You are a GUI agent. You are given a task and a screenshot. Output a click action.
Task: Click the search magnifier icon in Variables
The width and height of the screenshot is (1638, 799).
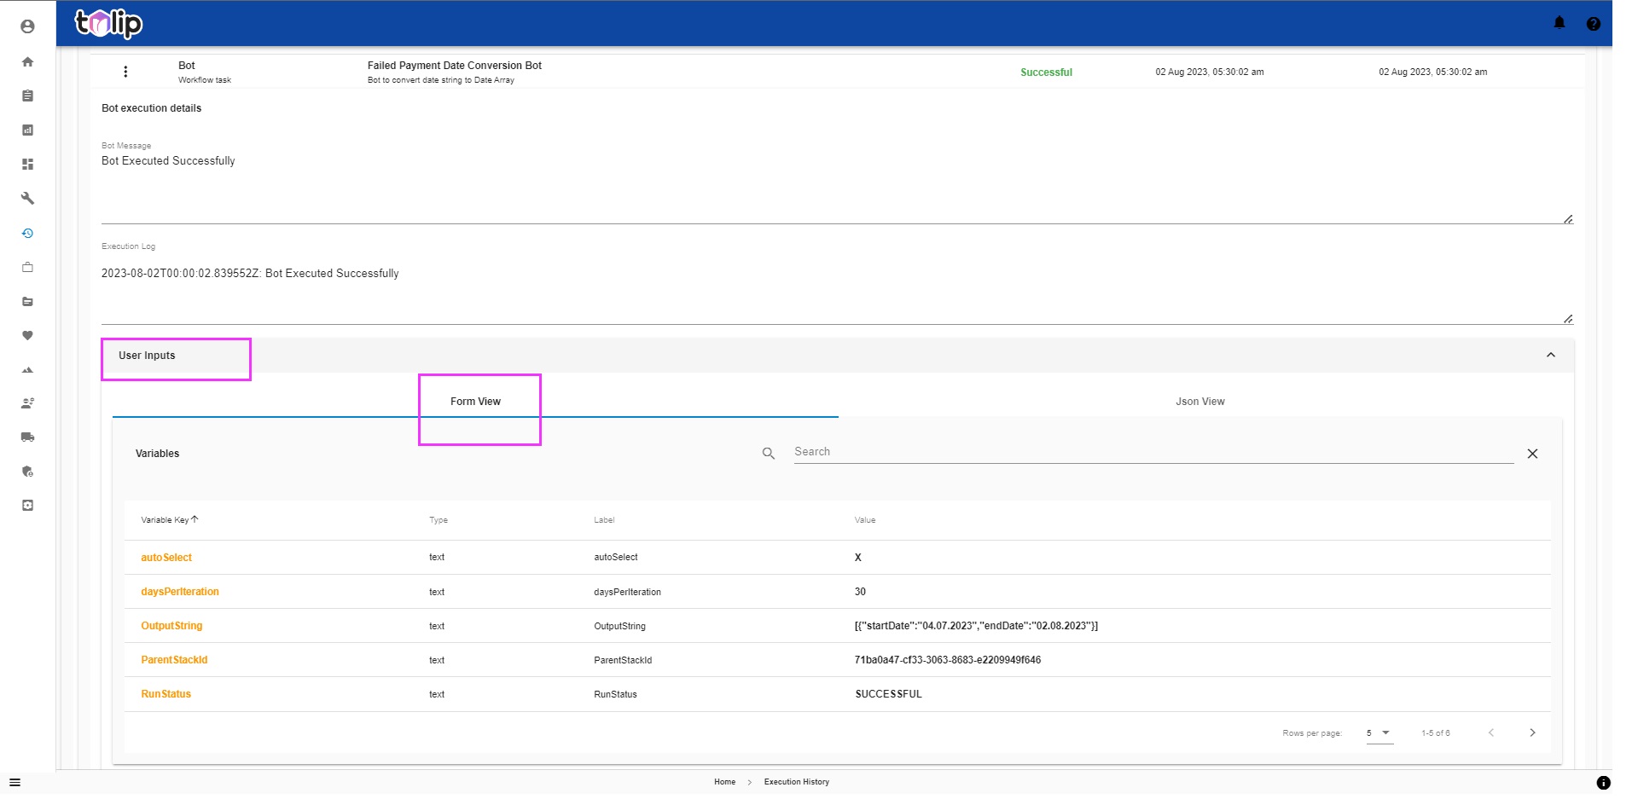[768, 454]
